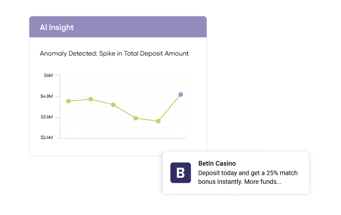Click the 25% match bonus message text
Image resolution: width=341 pixels, height=215 pixels.
pyautogui.click(x=248, y=173)
